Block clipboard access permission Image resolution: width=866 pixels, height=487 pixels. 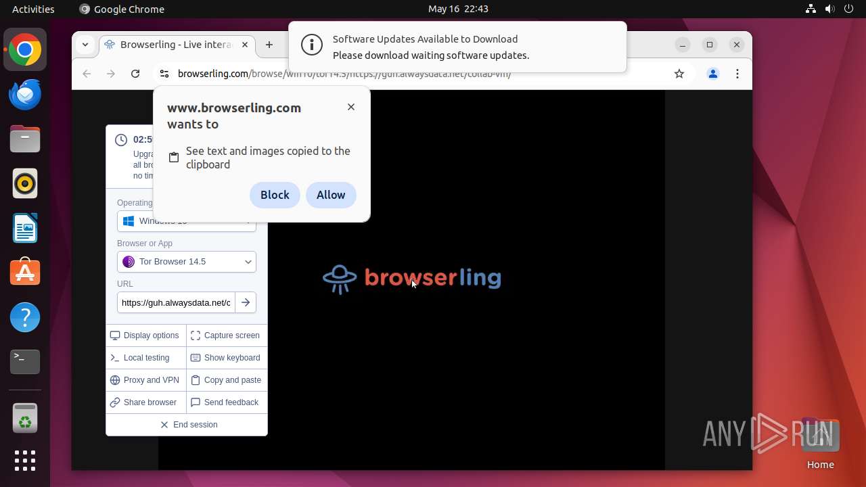pos(275,195)
